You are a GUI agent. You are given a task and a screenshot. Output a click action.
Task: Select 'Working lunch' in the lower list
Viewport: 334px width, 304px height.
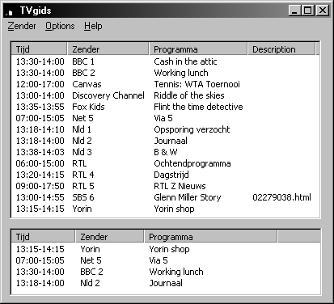point(176,272)
